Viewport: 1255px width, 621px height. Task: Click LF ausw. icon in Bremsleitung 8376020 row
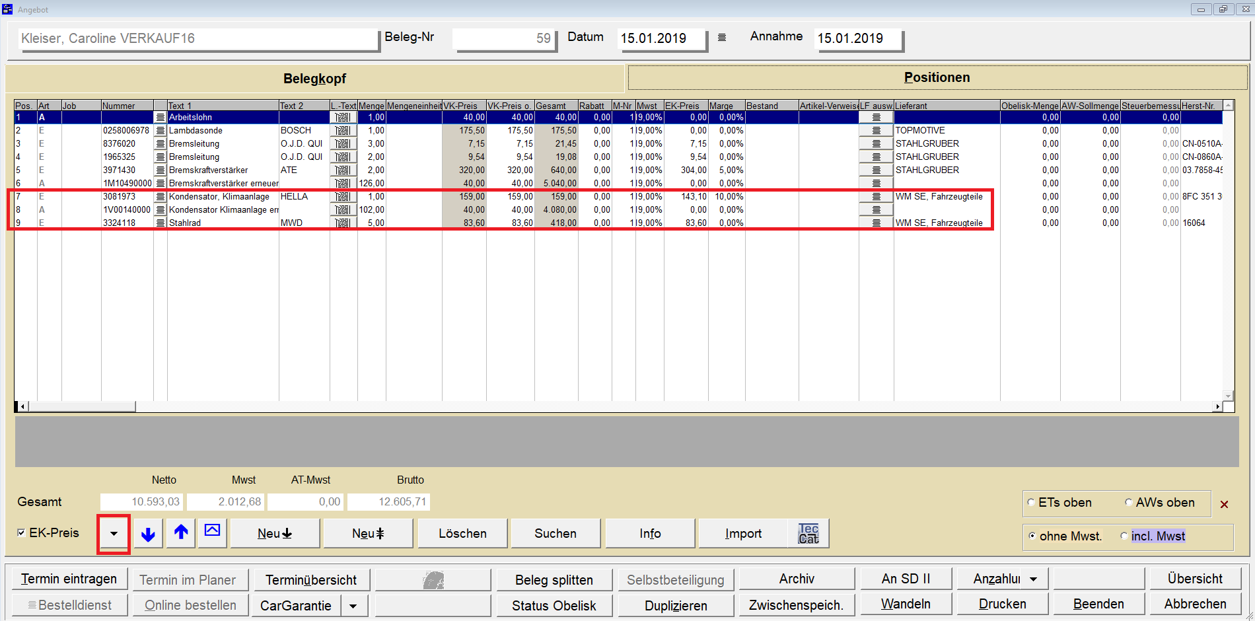click(876, 144)
